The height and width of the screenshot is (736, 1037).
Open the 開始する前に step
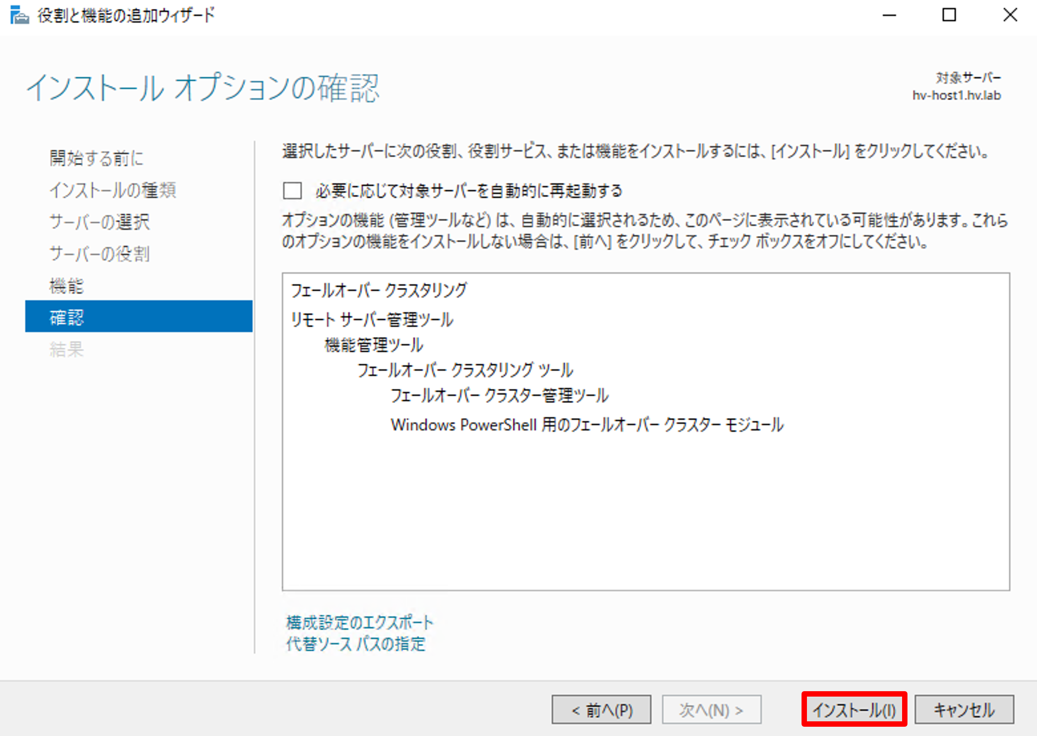tap(96, 158)
